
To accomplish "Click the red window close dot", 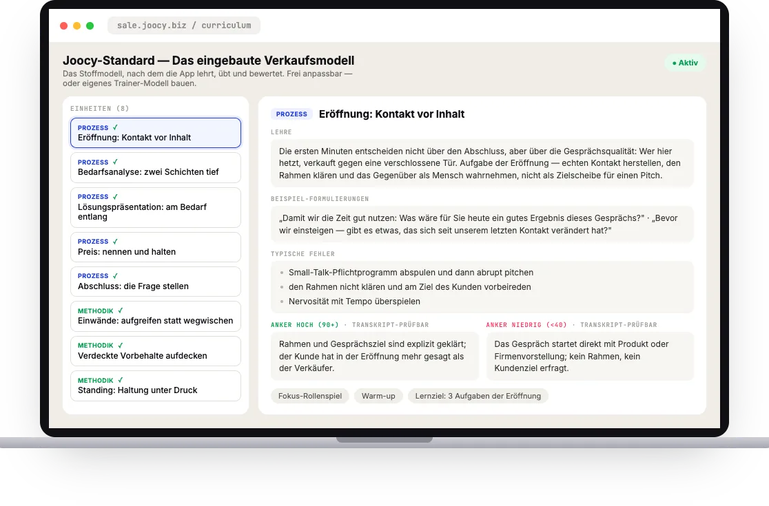I will (64, 25).
